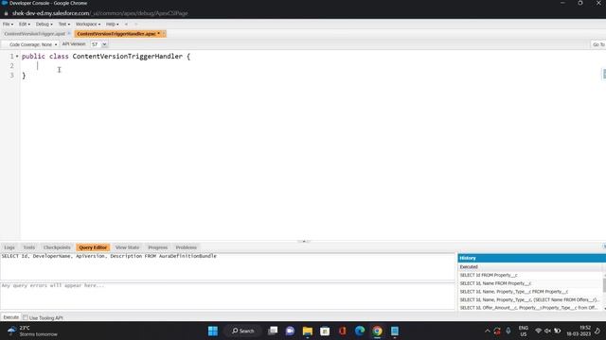Open the clock and date 19:52

click(x=579, y=331)
